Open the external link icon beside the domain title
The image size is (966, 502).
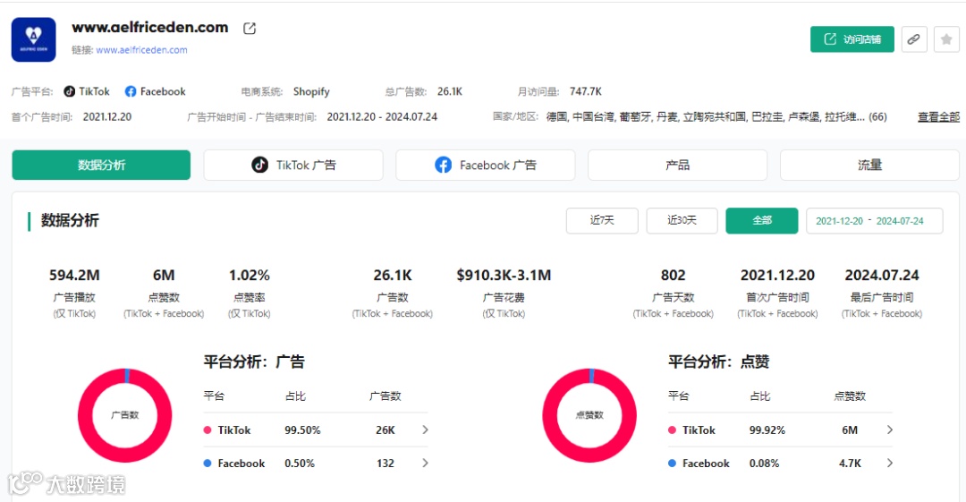(x=250, y=29)
